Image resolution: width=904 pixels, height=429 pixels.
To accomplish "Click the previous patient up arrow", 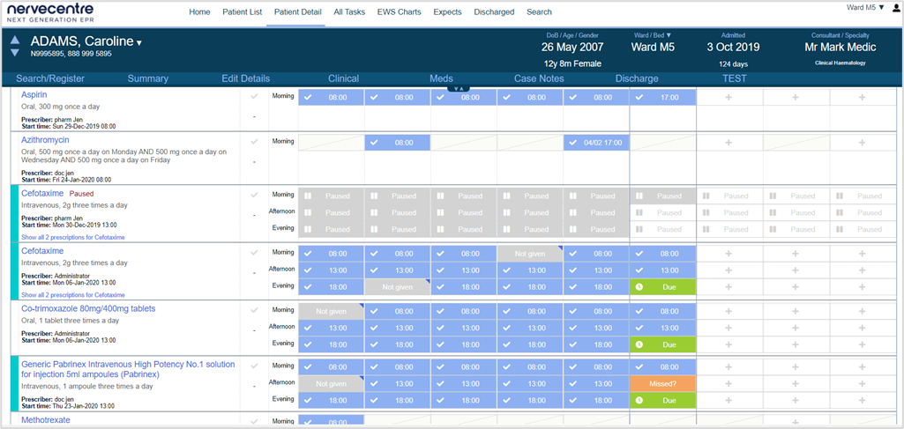I will (15, 41).
